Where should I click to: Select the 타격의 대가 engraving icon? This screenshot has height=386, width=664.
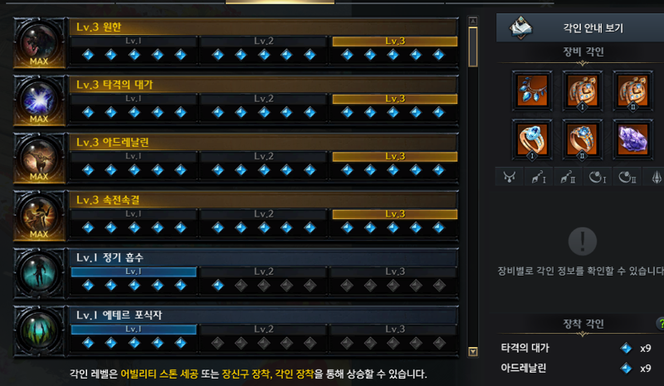[39, 100]
